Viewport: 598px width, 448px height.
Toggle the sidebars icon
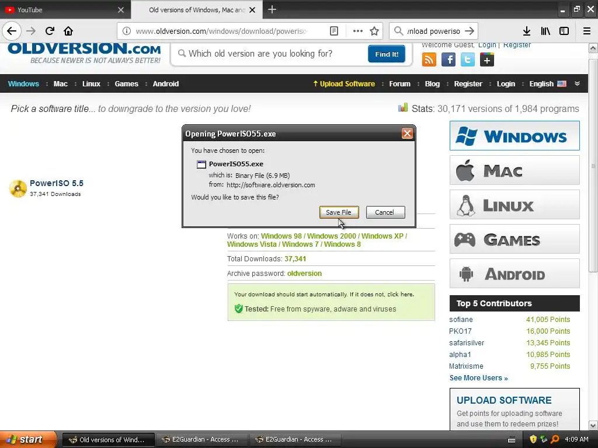pos(564,31)
